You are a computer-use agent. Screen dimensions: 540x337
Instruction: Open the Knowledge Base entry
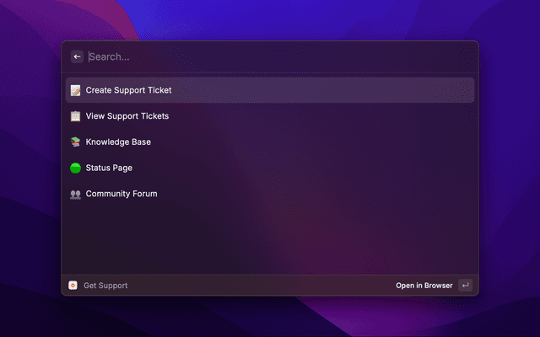118,142
